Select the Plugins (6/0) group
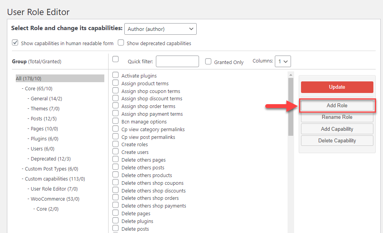 (44, 139)
